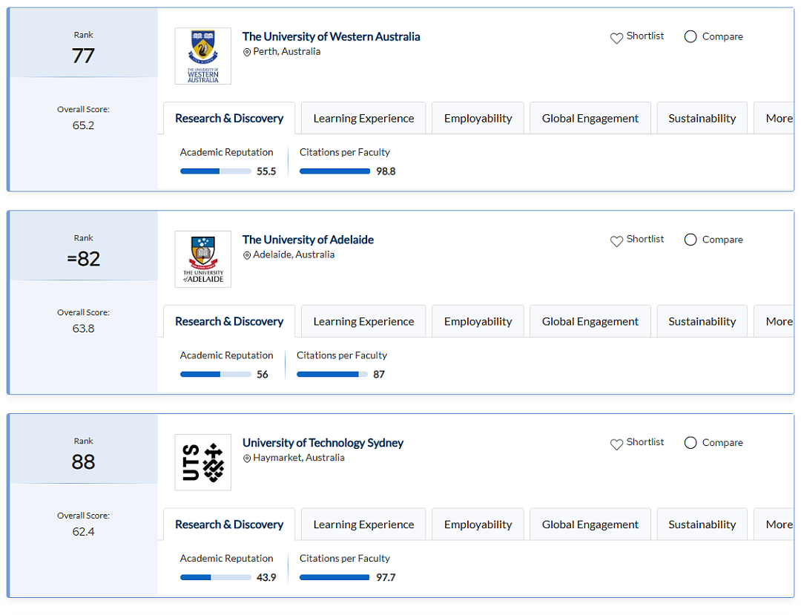
Task: Click the rank number 77
Action: 83,55
